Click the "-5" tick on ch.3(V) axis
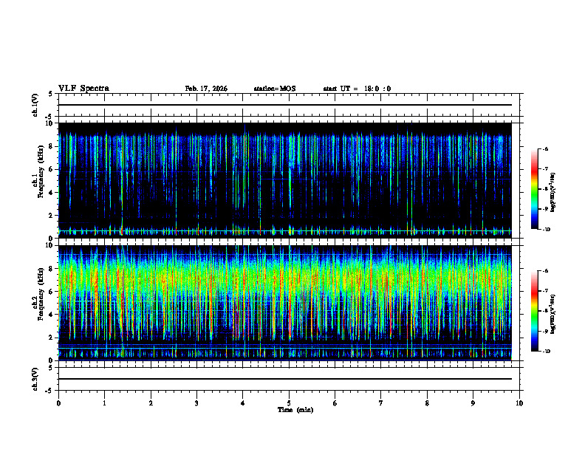This screenshot has width=585, height=452. pyautogui.click(x=49, y=391)
